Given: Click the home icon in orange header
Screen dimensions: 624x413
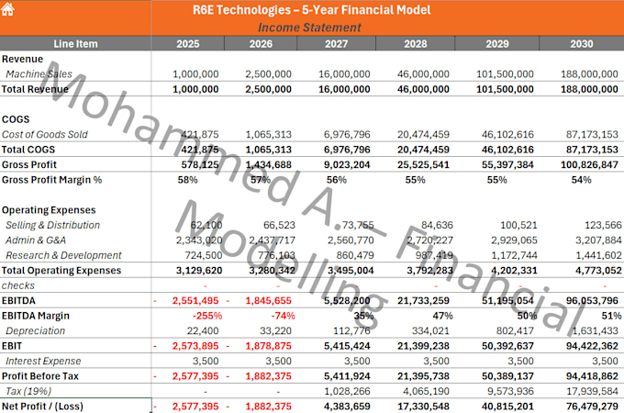Looking at the screenshot, I should click(x=7, y=9).
